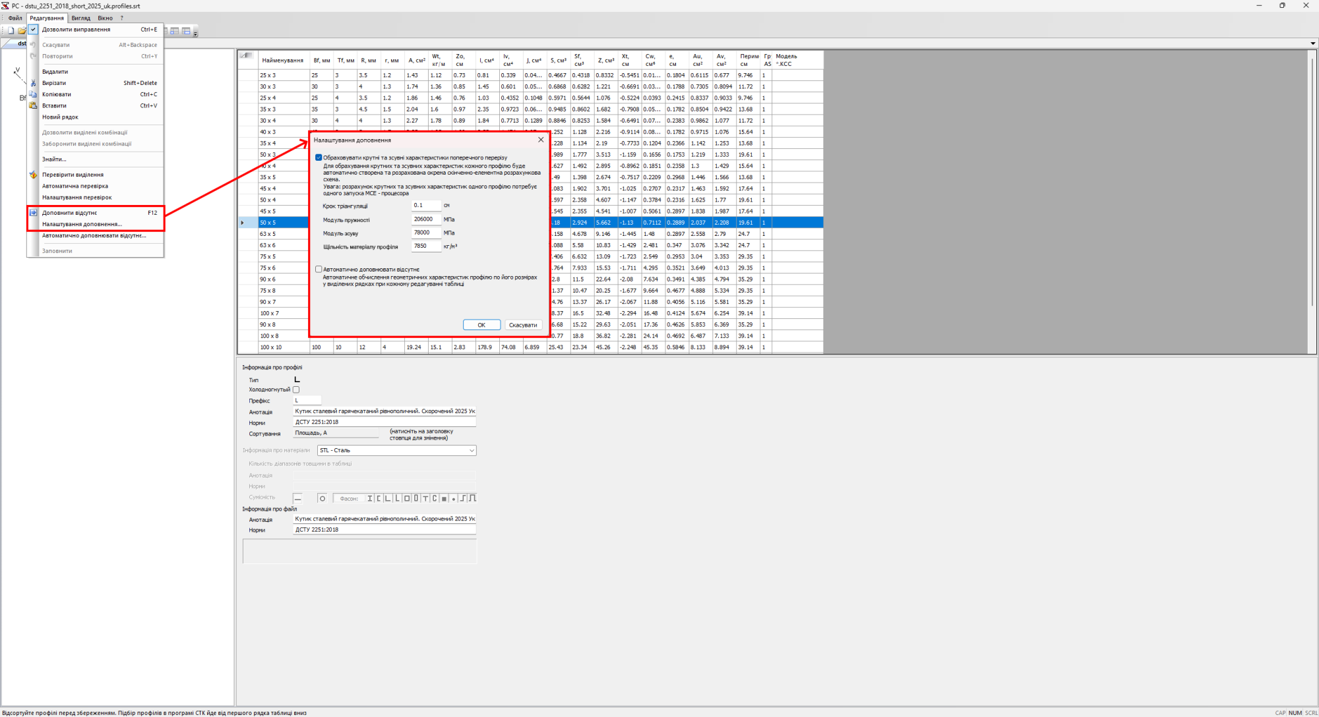Select the channel shape icon in Фасон row
This screenshot has height=717, width=1319.
(x=379, y=498)
